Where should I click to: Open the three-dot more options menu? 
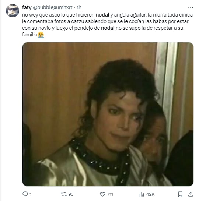[x=191, y=8]
